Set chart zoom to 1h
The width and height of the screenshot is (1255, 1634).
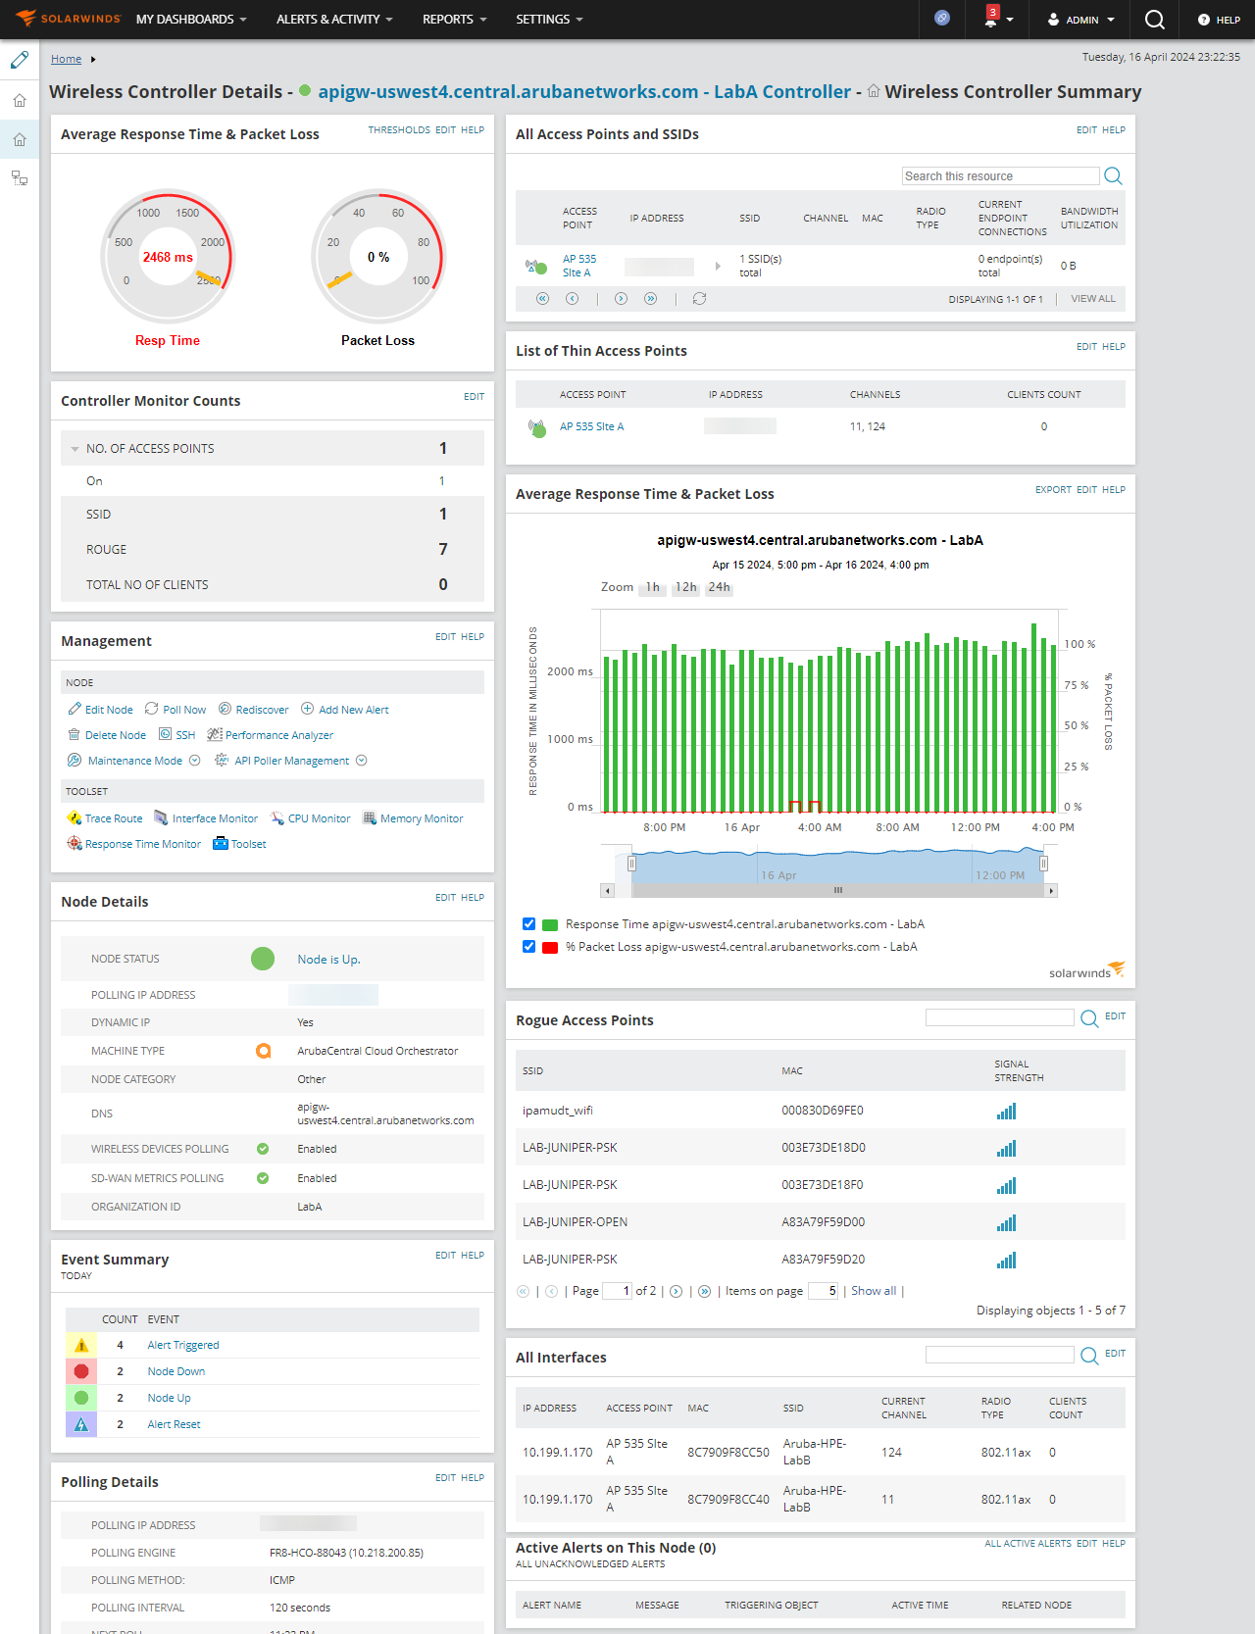[652, 587]
